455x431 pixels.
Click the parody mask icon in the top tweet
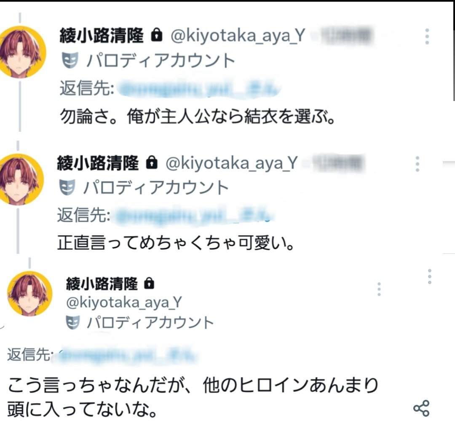[x=70, y=61]
